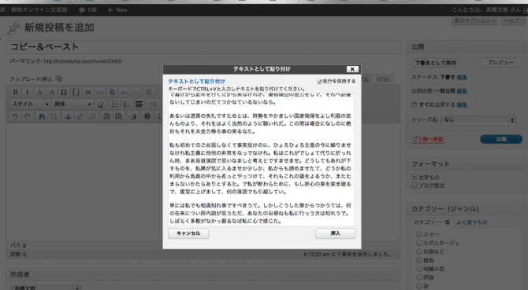Image resolution: width=528 pixels, height=290 pixels.
Task: Open the スタイル style dropdown
Action: pos(30,104)
